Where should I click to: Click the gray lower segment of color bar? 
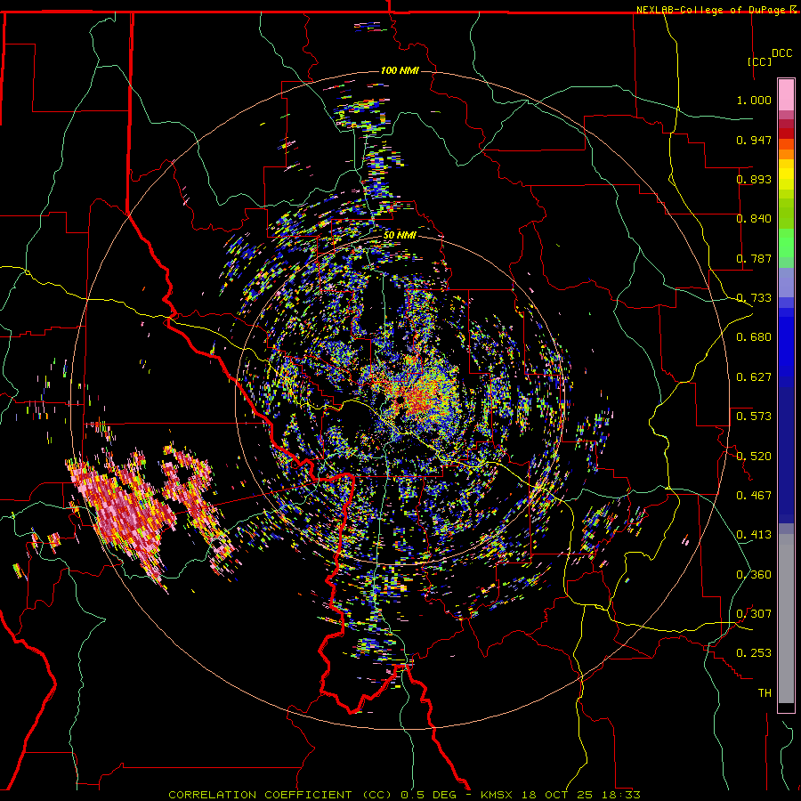[x=786, y=619]
